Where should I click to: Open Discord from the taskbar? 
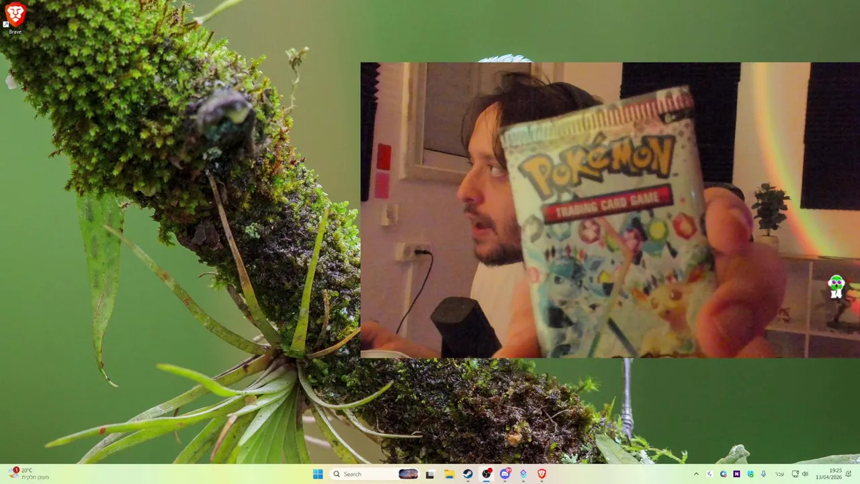505,474
